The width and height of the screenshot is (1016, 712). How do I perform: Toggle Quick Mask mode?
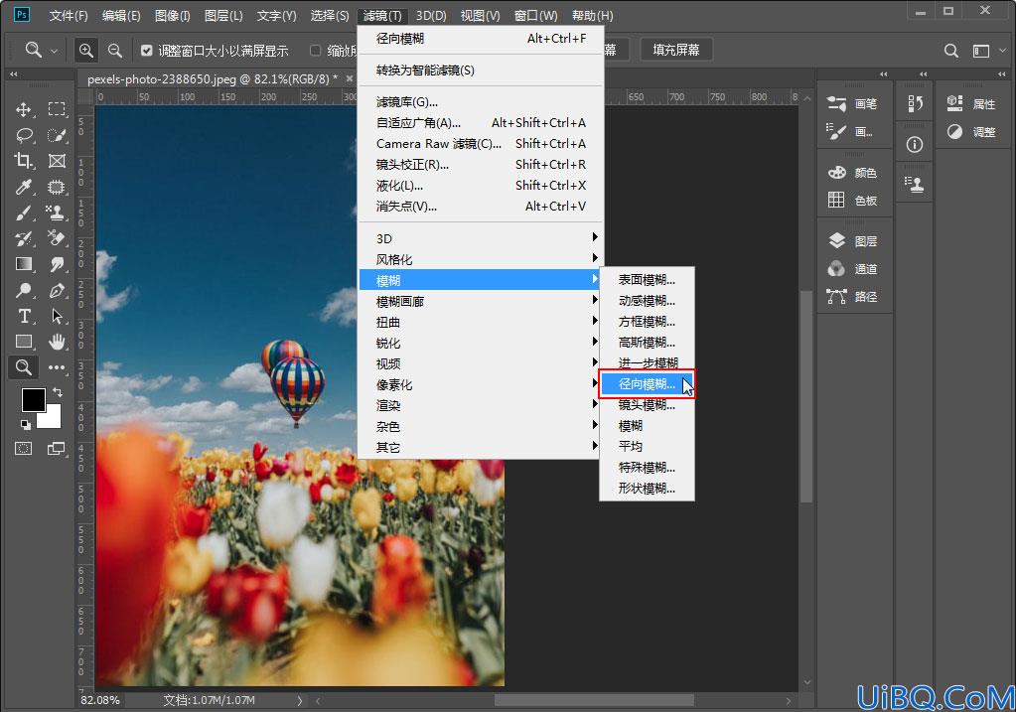(x=24, y=448)
